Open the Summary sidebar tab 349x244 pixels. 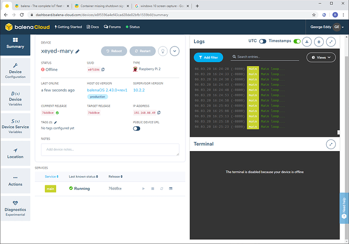click(15, 44)
